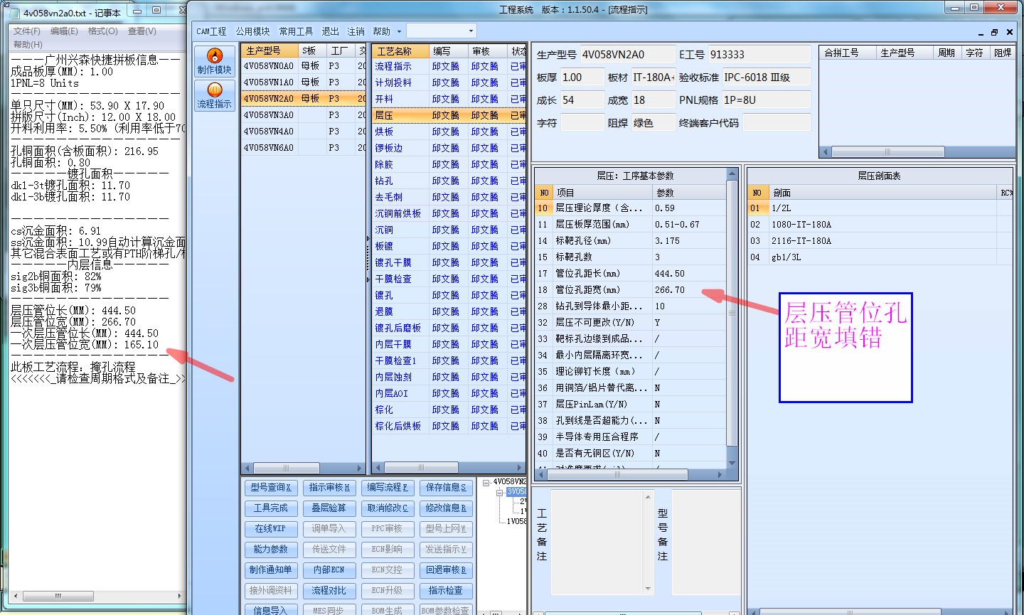Viewport: 1024px width, 615px height.
Task: Select model row 4V058VN6A0
Action: pyautogui.click(x=304, y=148)
